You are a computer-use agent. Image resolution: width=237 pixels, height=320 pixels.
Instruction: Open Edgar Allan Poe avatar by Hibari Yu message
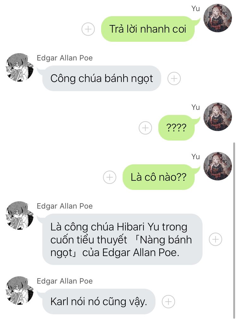(x=20, y=216)
